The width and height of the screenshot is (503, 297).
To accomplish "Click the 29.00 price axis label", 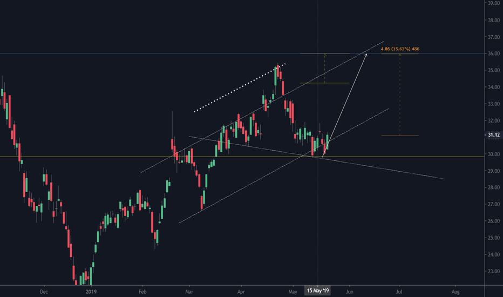I will 494,171.
